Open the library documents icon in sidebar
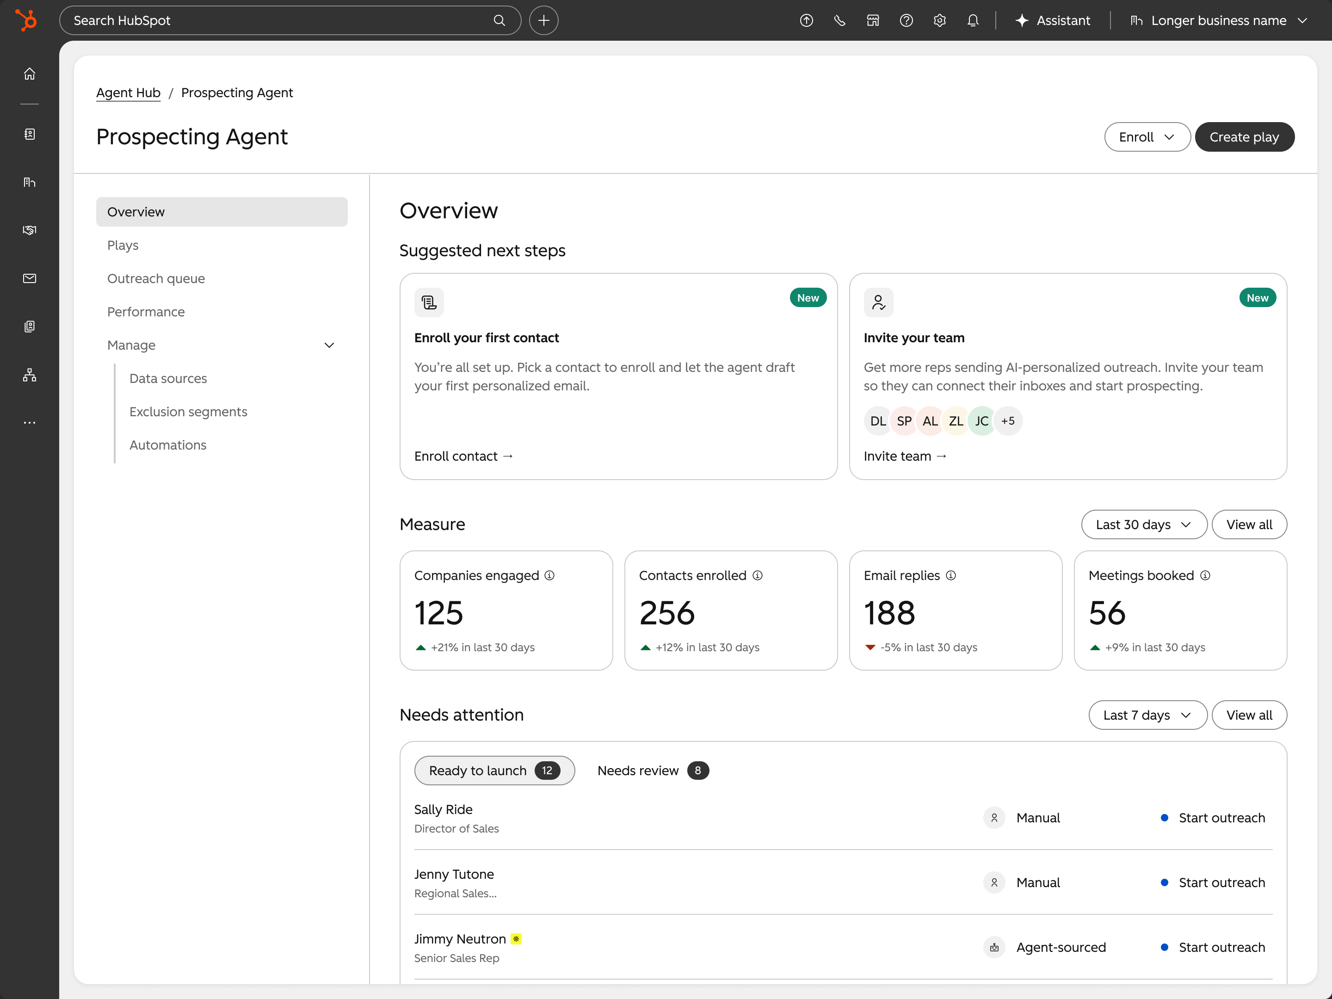1332x999 pixels. click(30, 327)
